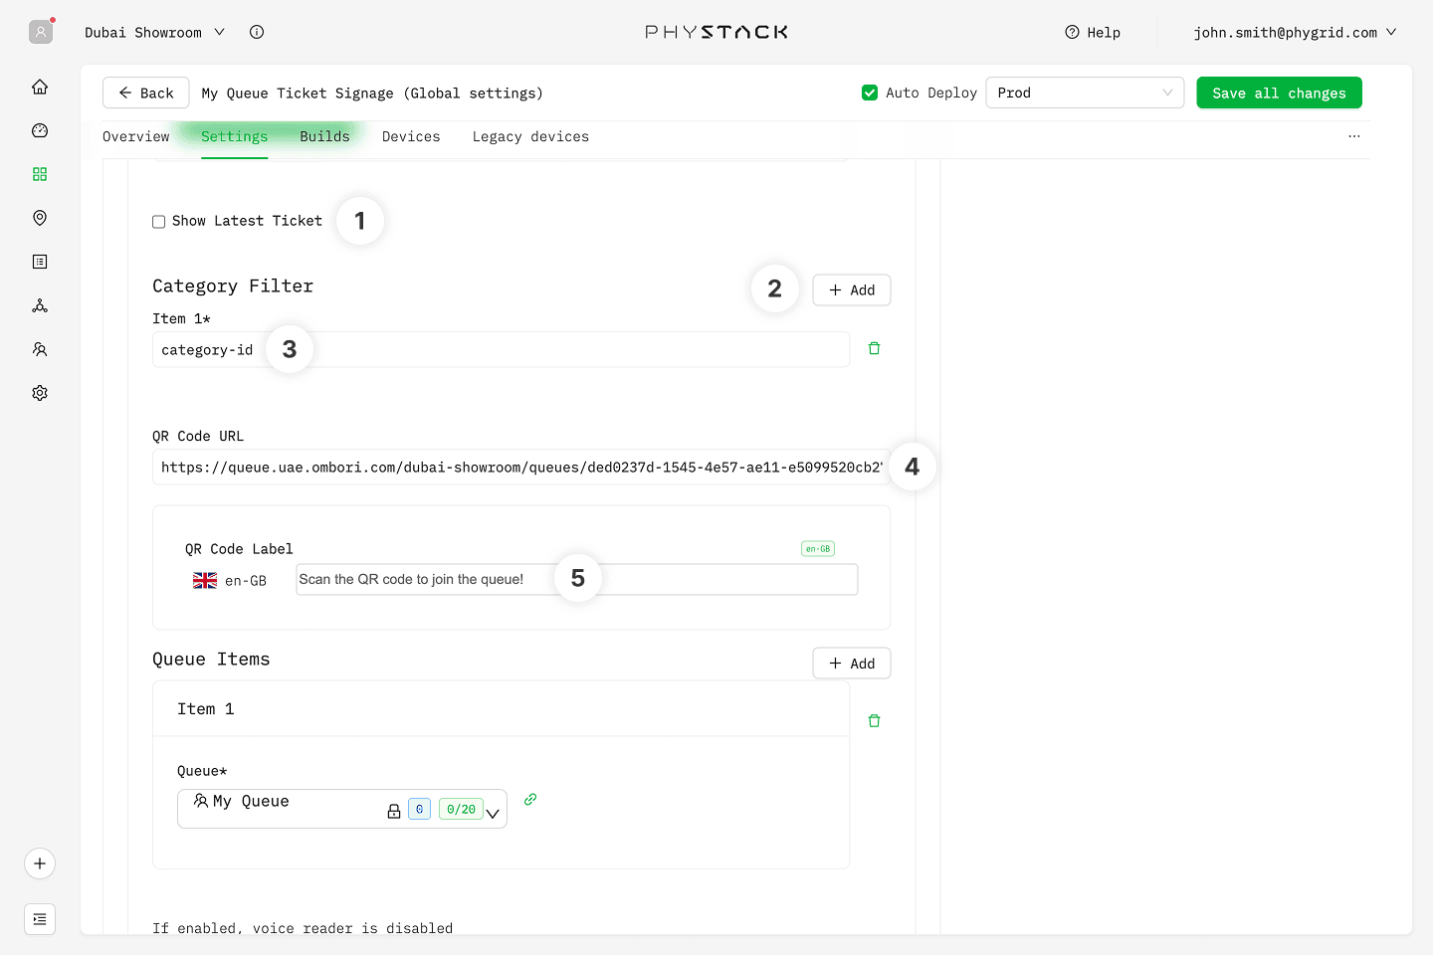Click the QR Code URL input field
1433x955 pixels.
pyautogui.click(x=517, y=467)
